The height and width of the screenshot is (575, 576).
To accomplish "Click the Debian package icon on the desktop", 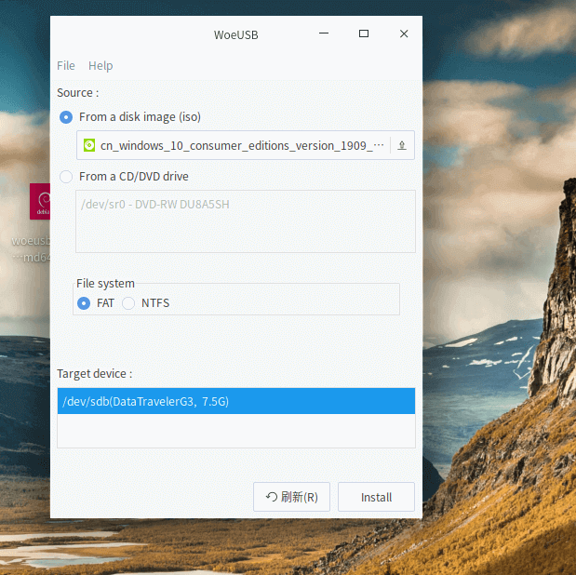I will (x=40, y=202).
